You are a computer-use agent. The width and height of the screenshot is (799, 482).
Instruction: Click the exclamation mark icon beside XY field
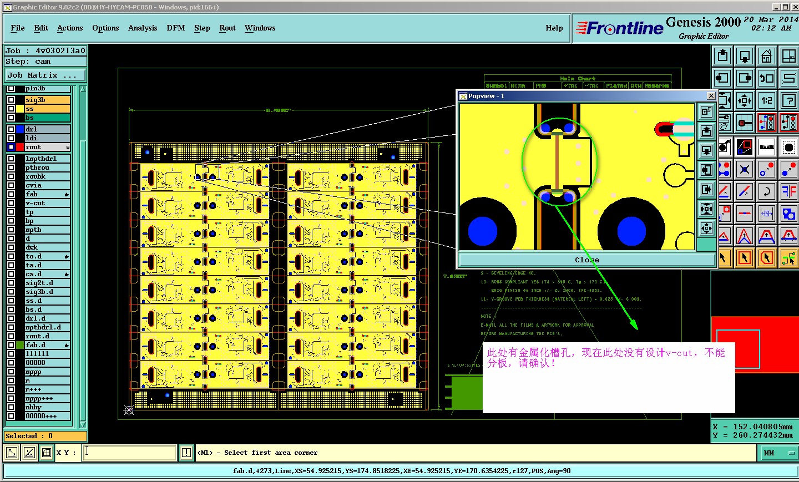click(x=186, y=453)
